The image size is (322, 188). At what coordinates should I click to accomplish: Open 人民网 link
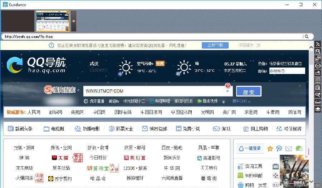[x=34, y=112]
